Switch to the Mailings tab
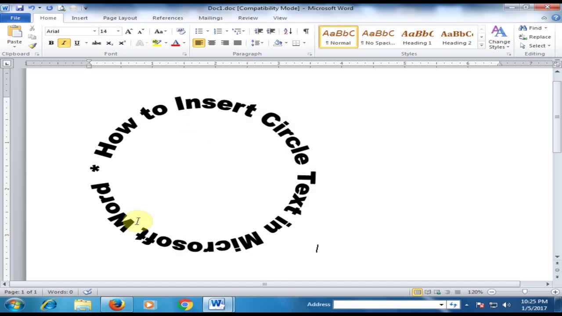The image size is (562, 316). [x=210, y=18]
